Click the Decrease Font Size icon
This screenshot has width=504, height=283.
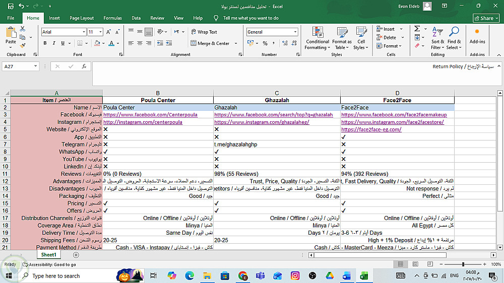tap(117, 32)
